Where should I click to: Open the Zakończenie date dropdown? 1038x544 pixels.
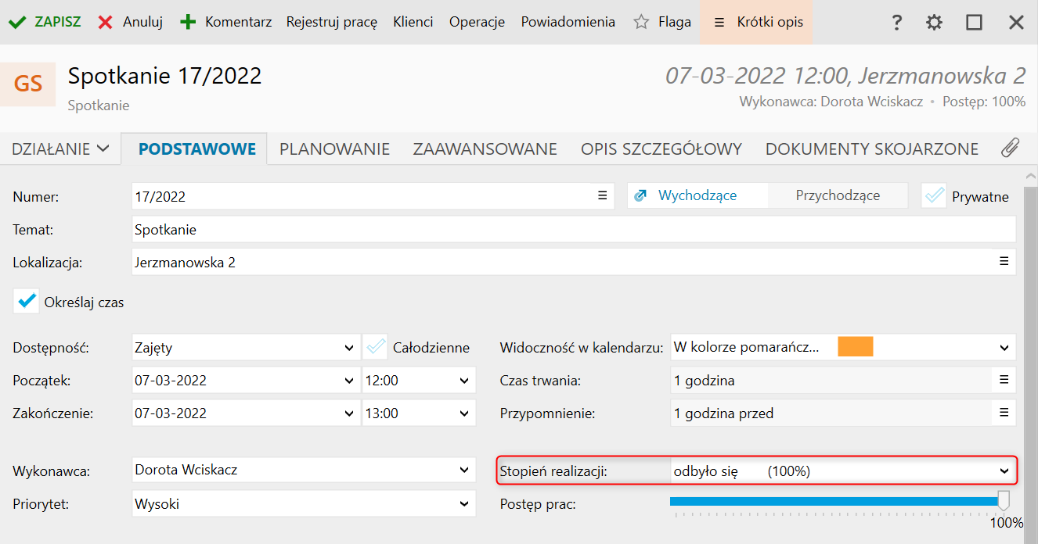349,413
